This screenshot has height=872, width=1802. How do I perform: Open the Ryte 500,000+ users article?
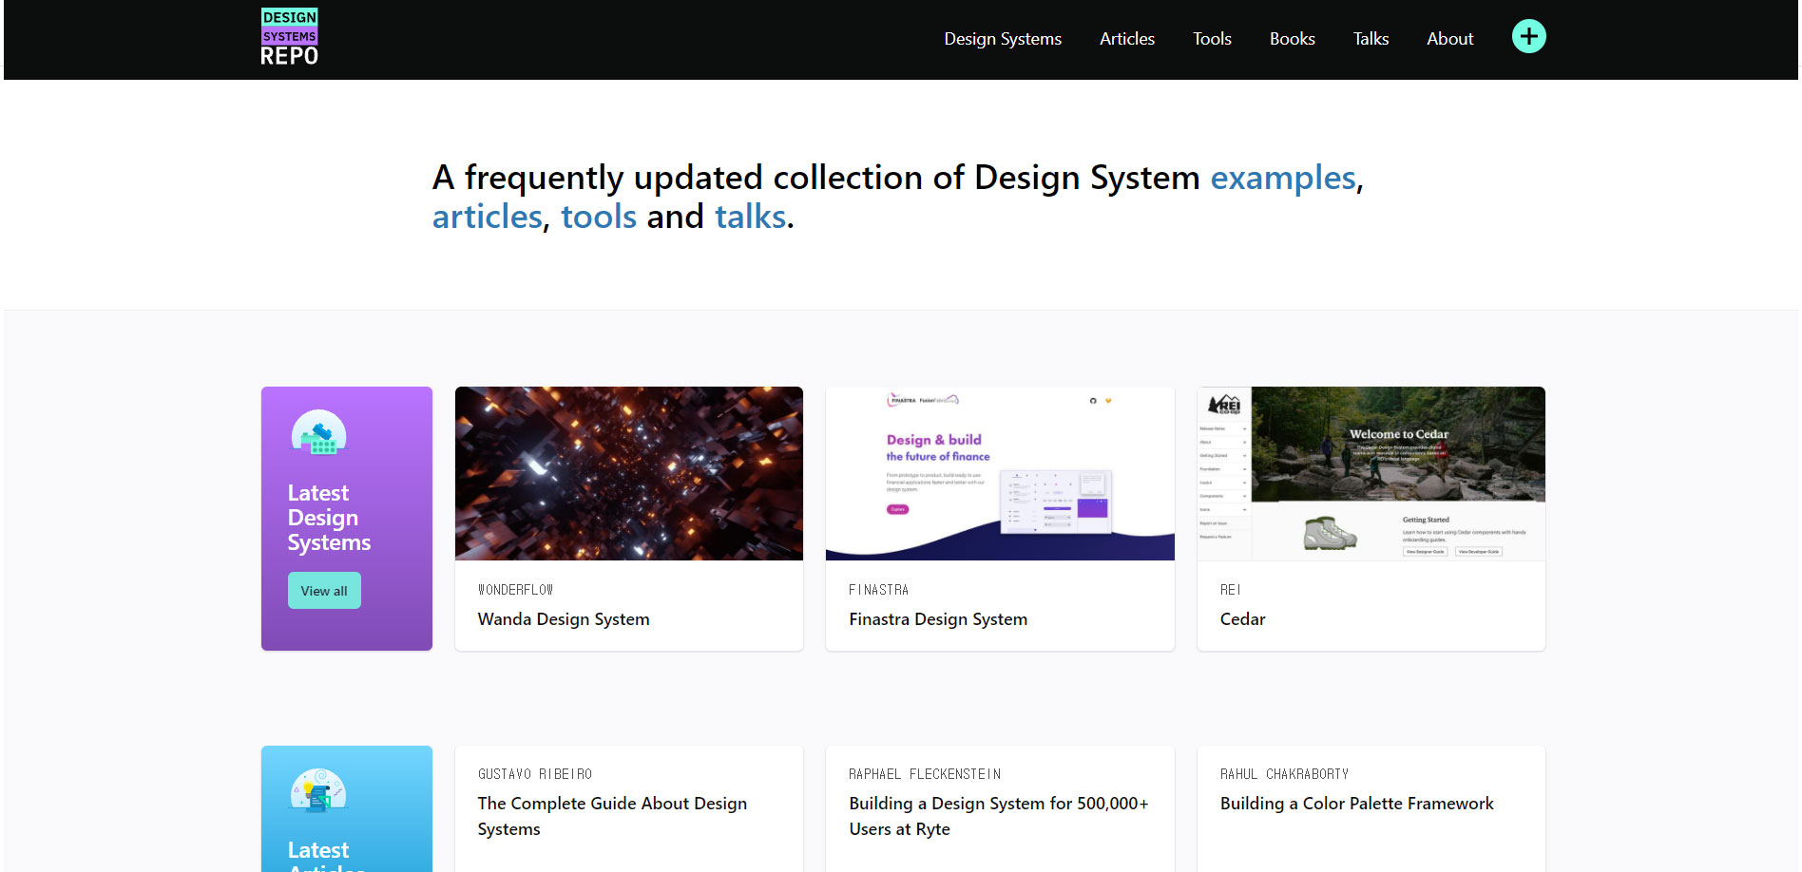point(998,816)
